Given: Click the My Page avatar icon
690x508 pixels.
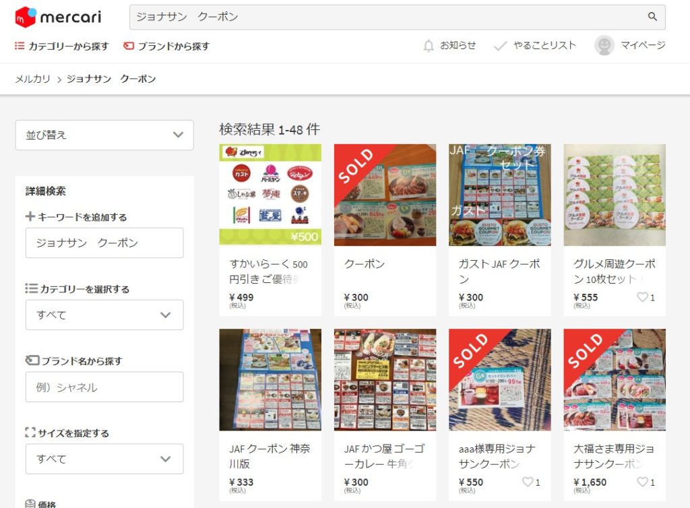Looking at the screenshot, I should click(604, 45).
